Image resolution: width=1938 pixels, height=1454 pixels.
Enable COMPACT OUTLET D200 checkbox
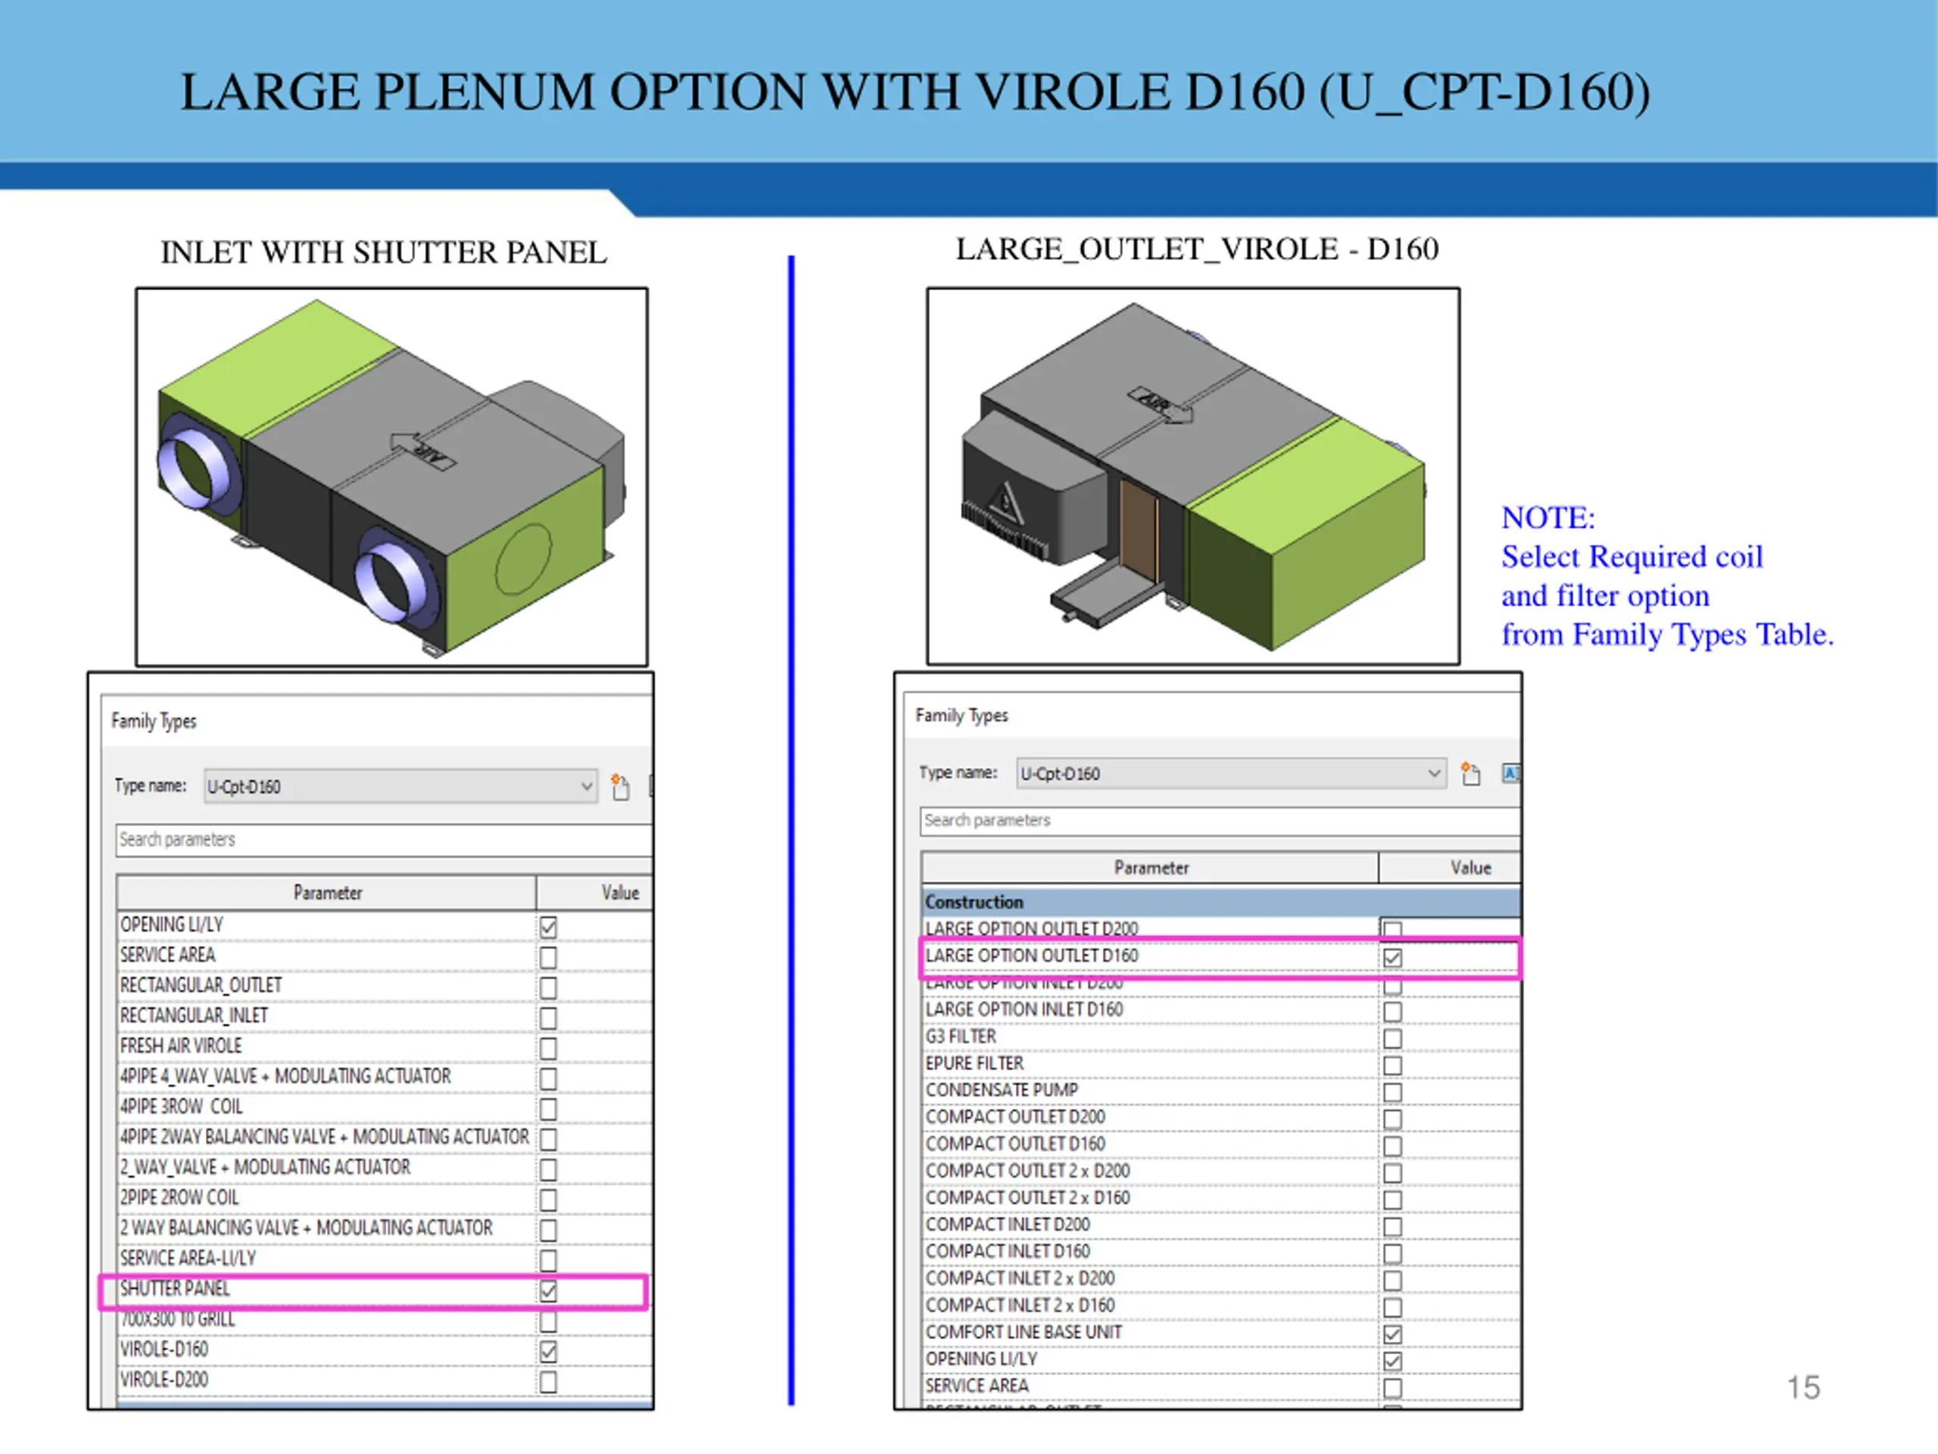coord(1392,1119)
